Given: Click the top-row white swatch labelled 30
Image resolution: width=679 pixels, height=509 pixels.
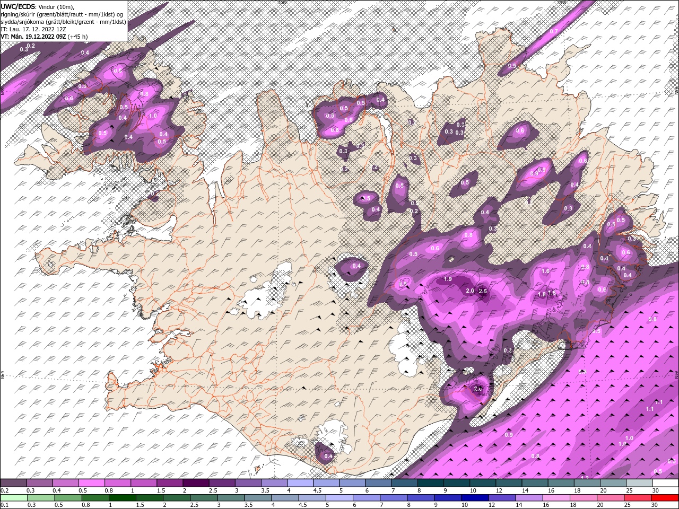Looking at the screenshot, I should click(x=665, y=483).
